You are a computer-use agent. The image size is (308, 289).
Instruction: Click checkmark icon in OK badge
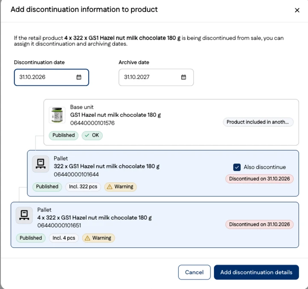(87, 135)
